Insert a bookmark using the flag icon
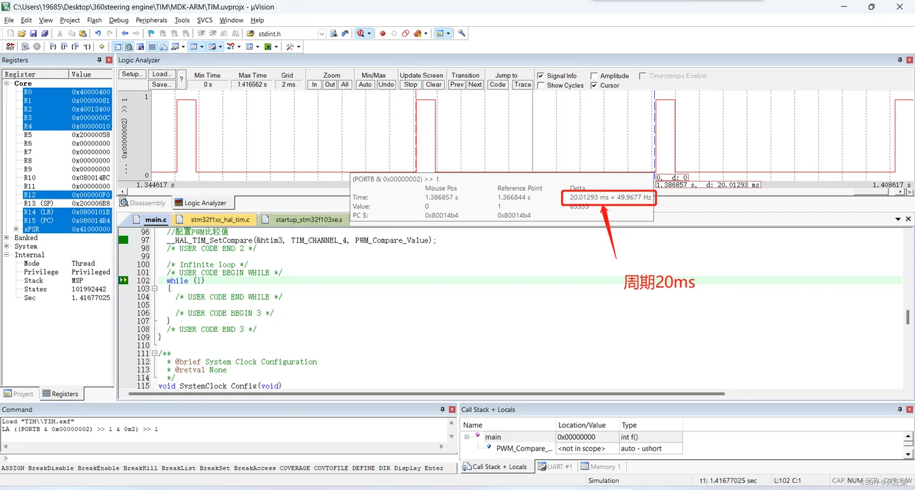This screenshot has width=915, height=490. click(x=152, y=33)
